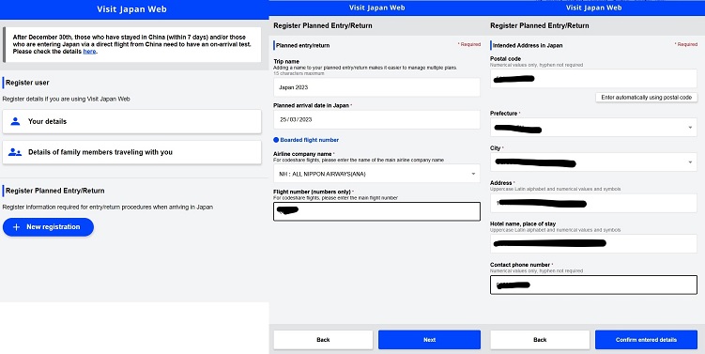Follow the 'here' link in the notice

(89, 52)
